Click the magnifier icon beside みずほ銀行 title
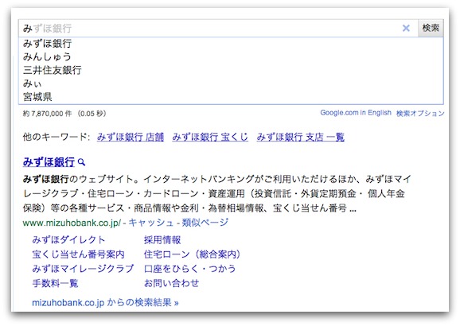 click(x=82, y=162)
